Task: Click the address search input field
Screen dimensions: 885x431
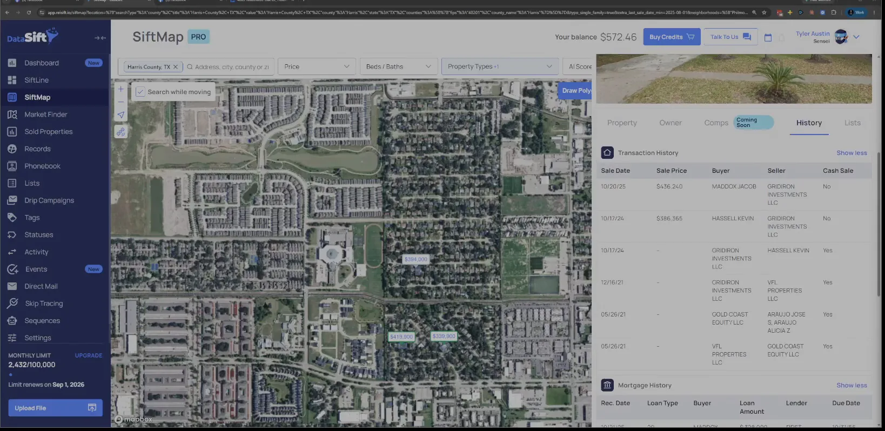Action: 231,67
